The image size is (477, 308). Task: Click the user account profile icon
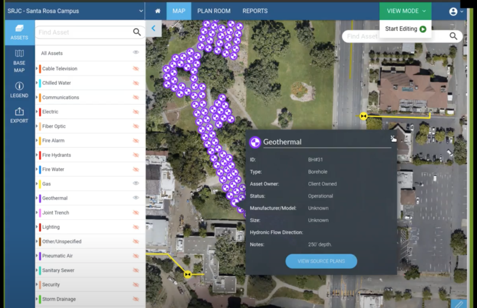(x=453, y=11)
